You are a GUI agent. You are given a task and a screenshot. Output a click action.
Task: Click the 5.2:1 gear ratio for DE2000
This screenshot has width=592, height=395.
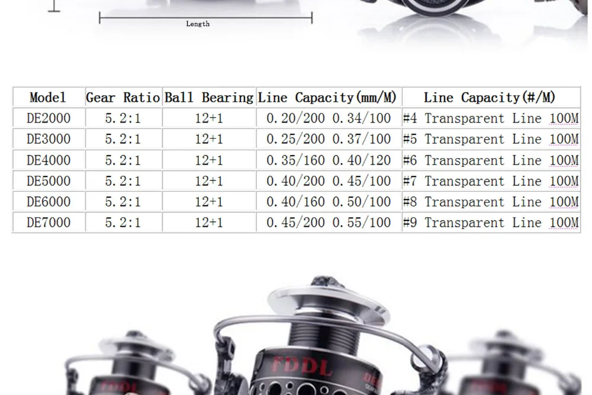(124, 118)
